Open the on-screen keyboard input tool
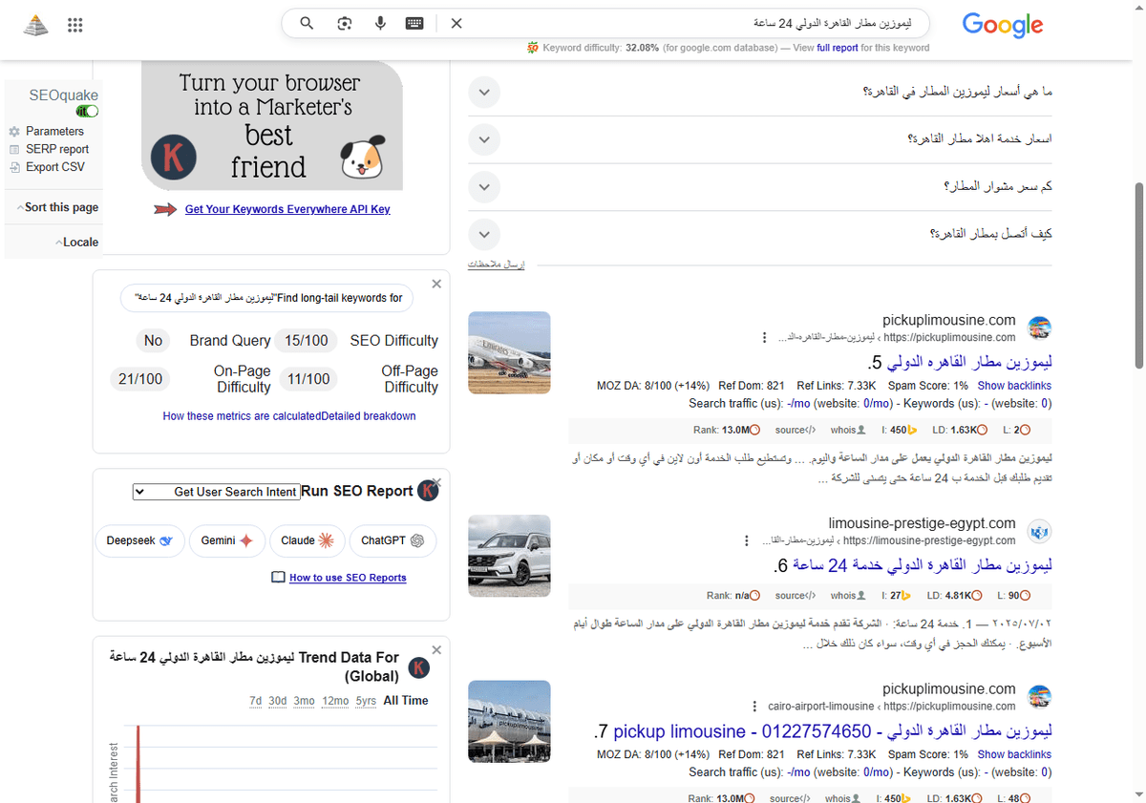Image resolution: width=1146 pixels, height=803 pixels. pyautogui.click(x=414, y=23)
